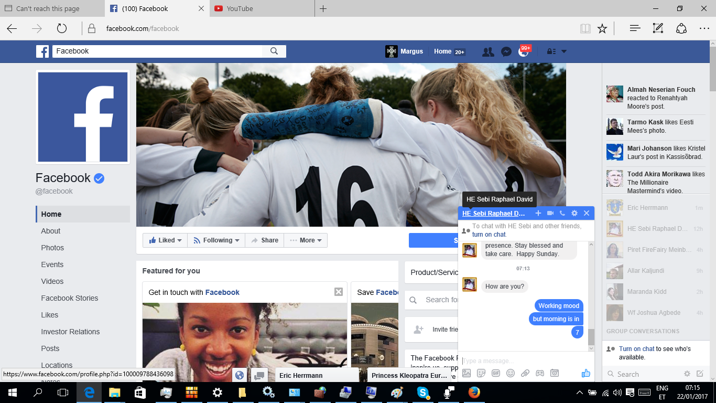The height and width of the screenshot is (403, 716).
Task: Open the Eric Herrmann minimized chat tab
Action: [x=317, y=375]
